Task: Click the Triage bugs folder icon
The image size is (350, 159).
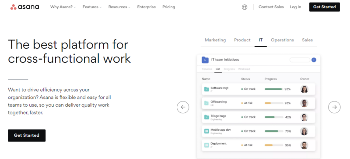Action: [206, 117]
